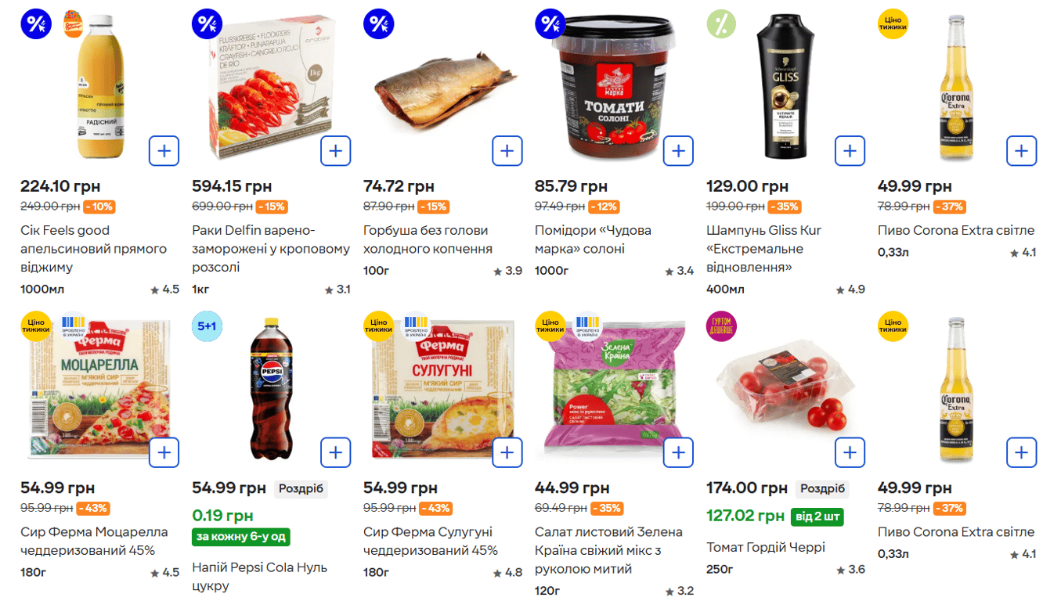Click the СУПЕР ЦІНОЧКА badge on cherry tomatoes
The width and height of the screenshot is (1061, 601).
tap(720, 326)
